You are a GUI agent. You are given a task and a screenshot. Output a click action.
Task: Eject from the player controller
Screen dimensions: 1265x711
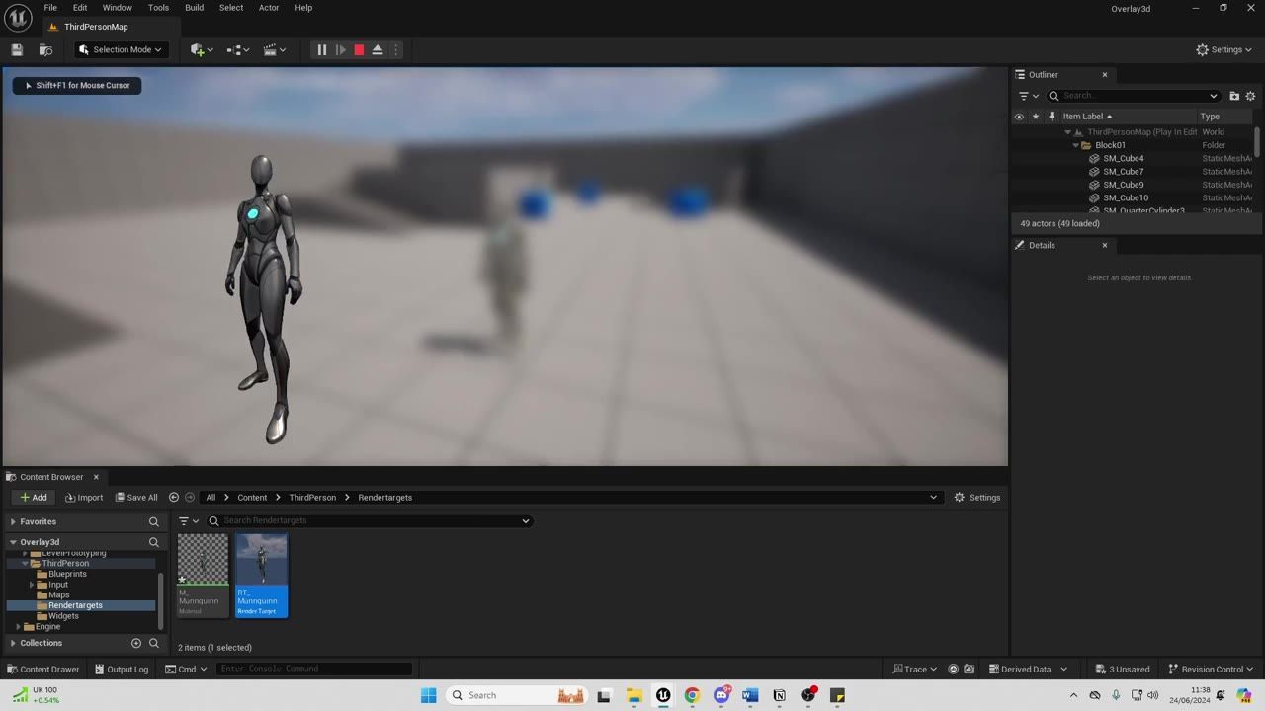tap(378, 49)
